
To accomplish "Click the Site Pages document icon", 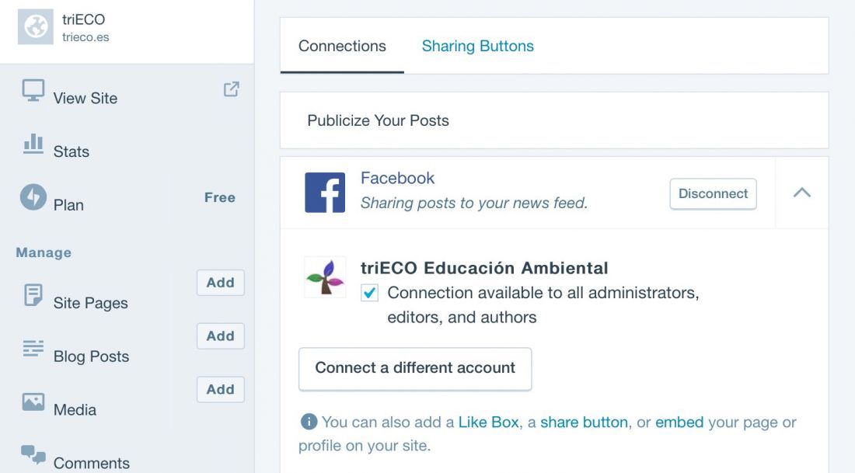I will pos(33,295).
